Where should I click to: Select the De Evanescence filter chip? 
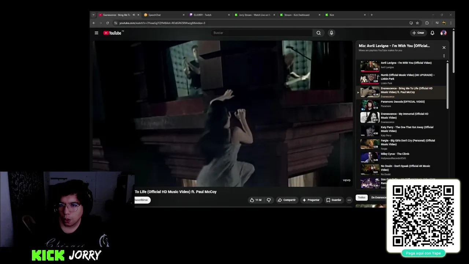(378, 198)
